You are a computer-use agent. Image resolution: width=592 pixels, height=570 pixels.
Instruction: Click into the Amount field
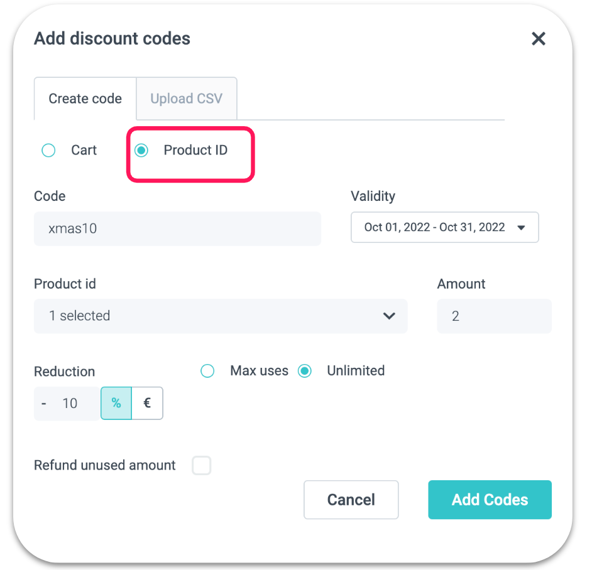494,316
